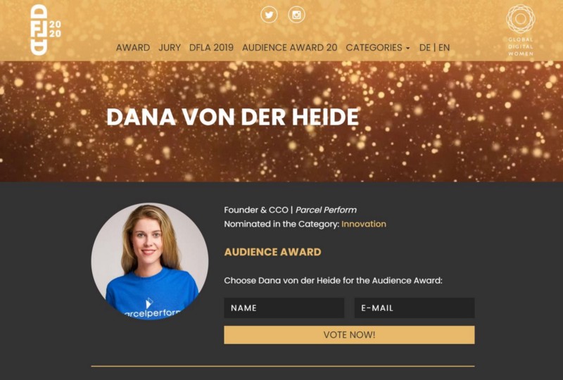Screen dimensions: 563x380
Task: Open the Global Digital Women logo
Action: [x=521, y=30]
